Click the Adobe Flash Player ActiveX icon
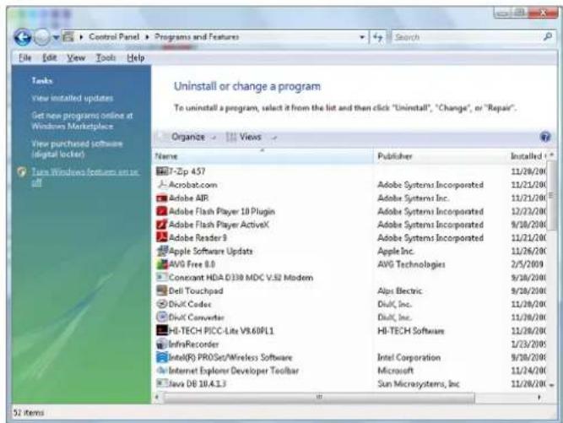The height and width of the screenshot is (423, 563). (x=162, y=225)
